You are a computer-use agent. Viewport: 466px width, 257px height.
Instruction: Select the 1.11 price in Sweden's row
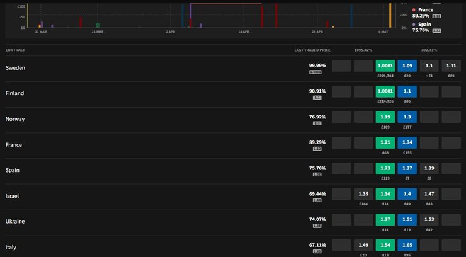pyautogui.click(x=451, y=66)
